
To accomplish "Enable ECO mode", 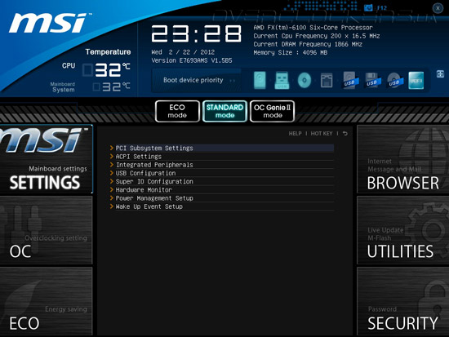I will (x=177, y=111).
